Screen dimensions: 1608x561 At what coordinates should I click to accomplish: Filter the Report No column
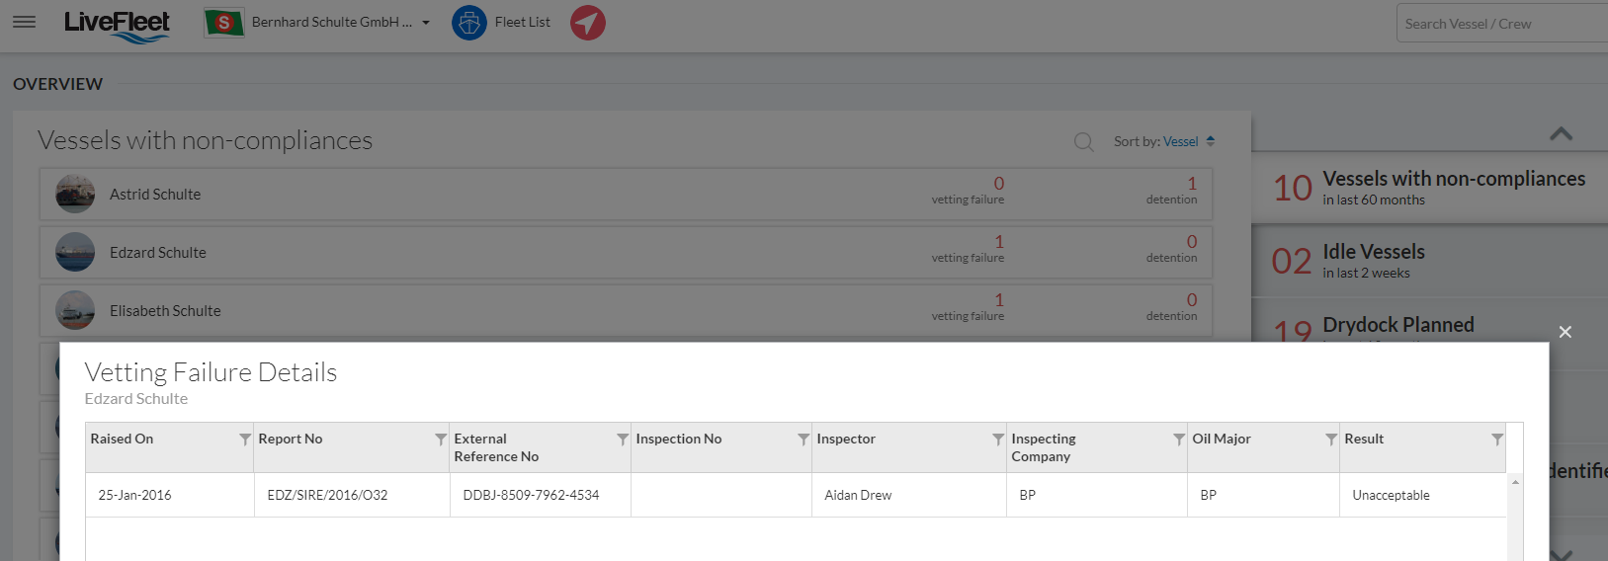point(441,440)
